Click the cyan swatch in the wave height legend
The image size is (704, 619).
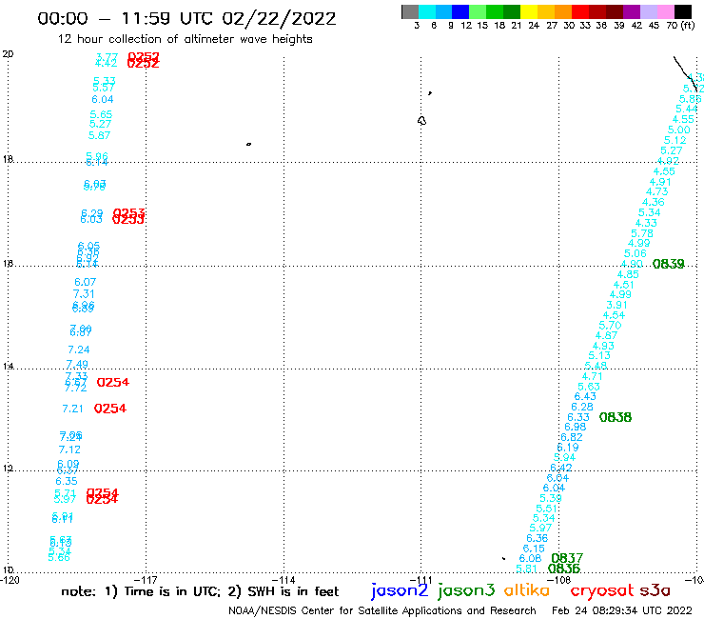[x=427, y=11]
